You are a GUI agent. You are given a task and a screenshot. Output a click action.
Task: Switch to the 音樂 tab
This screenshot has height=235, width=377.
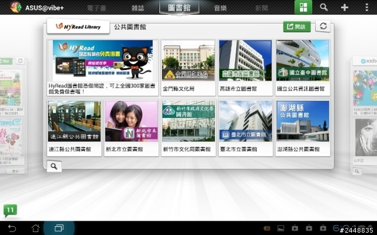click(x=220, y=8)
